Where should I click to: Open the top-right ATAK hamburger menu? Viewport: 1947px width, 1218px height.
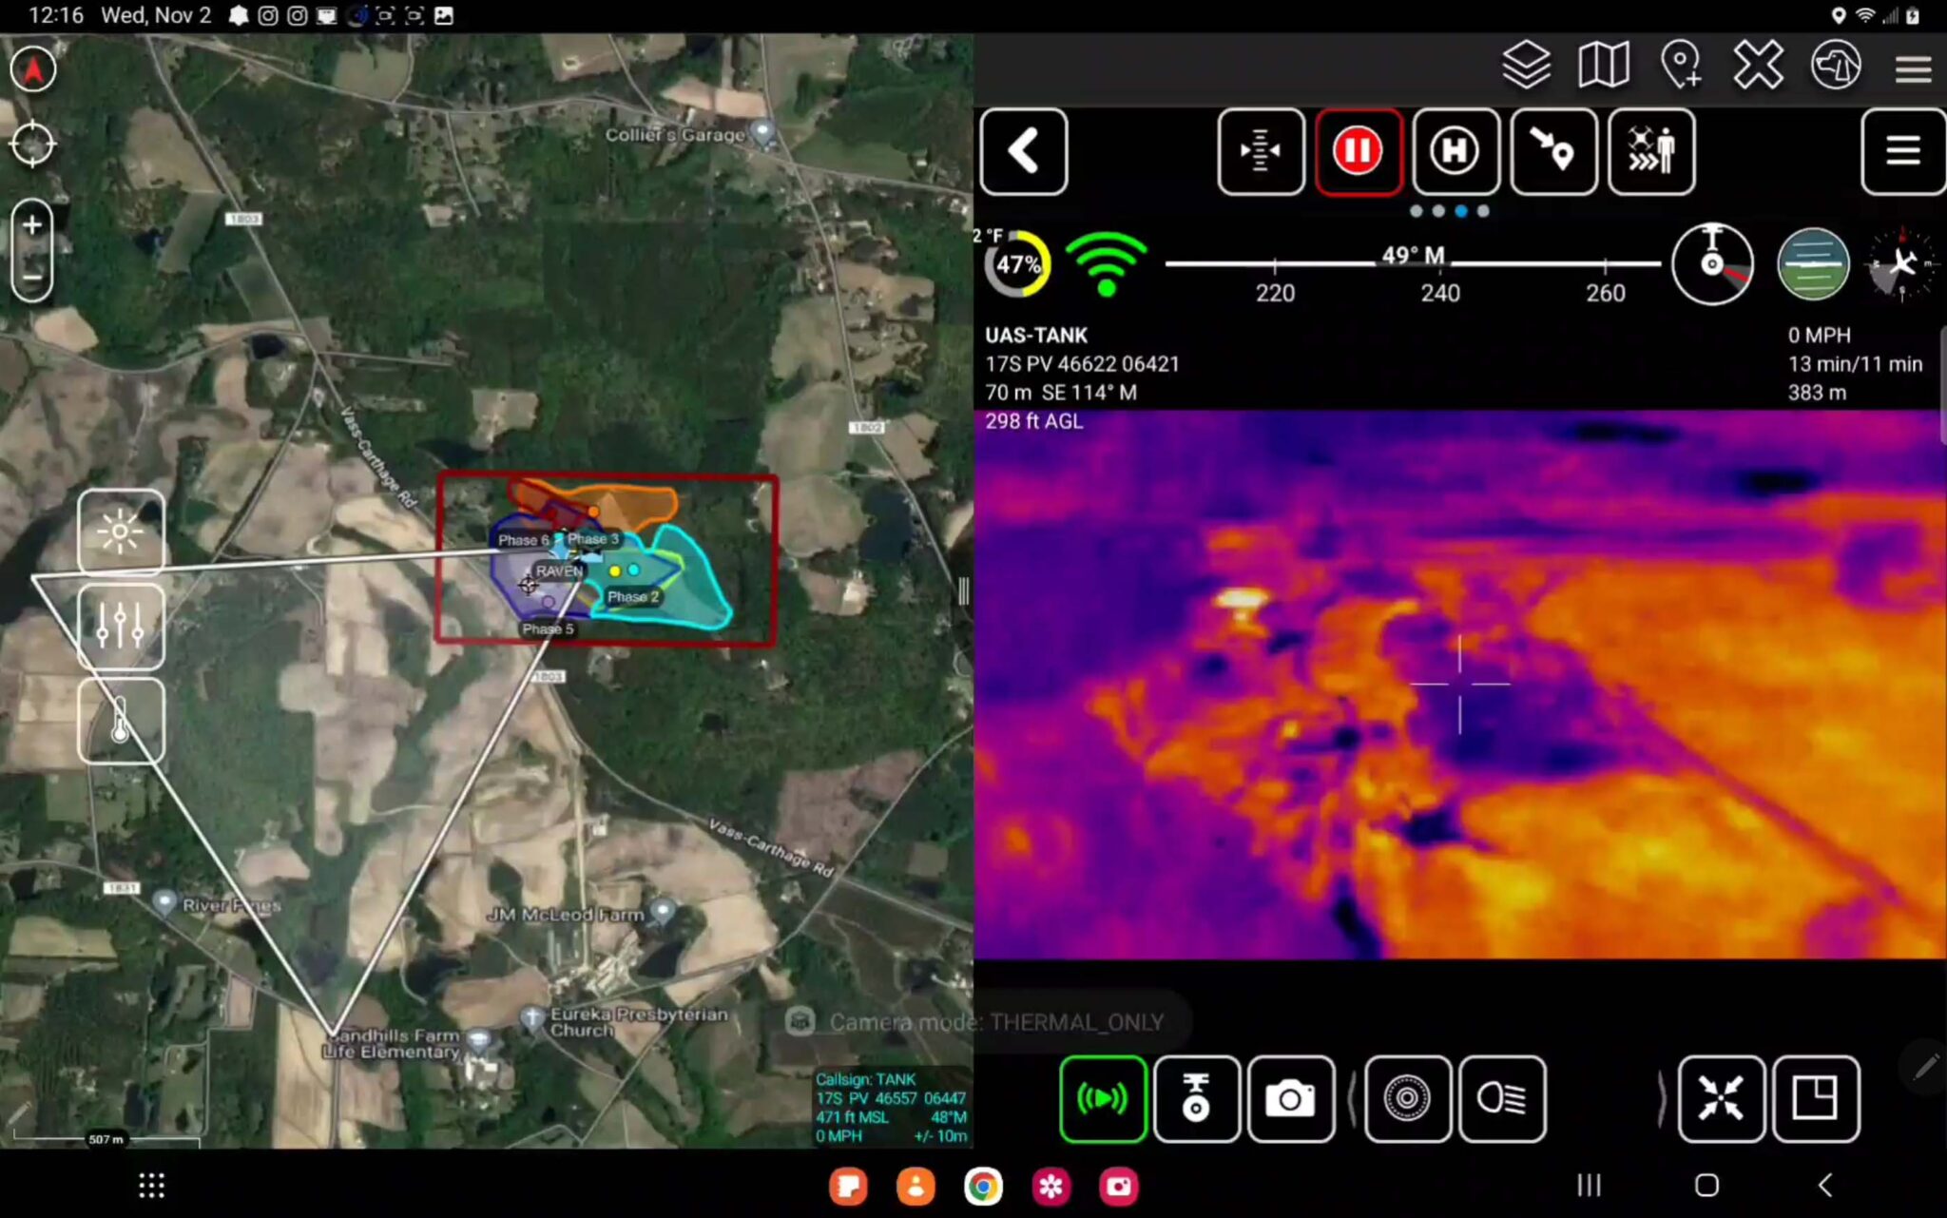click(1913, 68)
